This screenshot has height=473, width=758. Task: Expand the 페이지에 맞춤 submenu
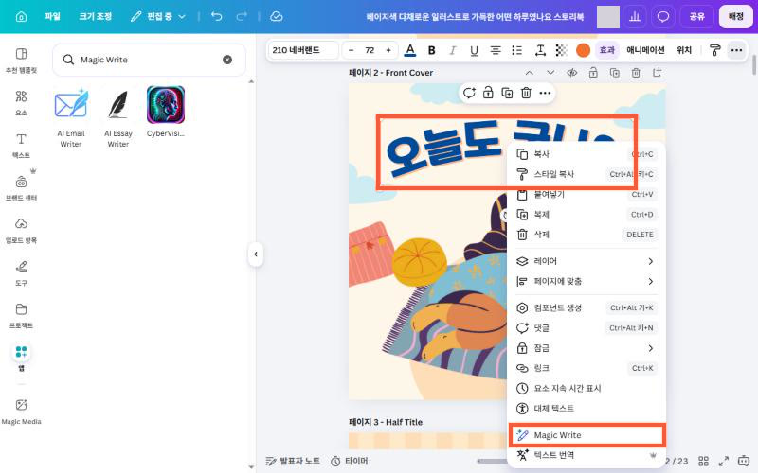[586, 281]
